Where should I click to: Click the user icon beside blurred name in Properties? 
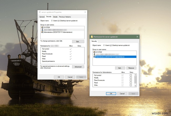[x=42, y=30]
